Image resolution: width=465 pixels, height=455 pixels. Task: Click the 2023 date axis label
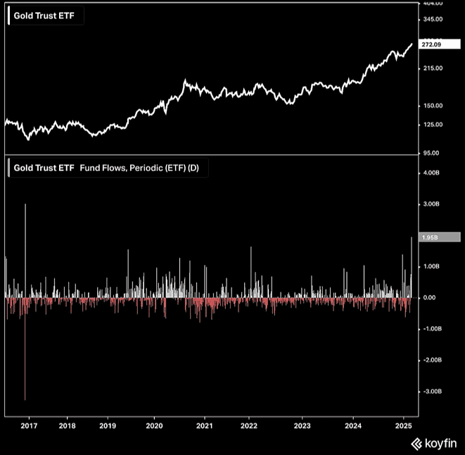pos(302,426)
